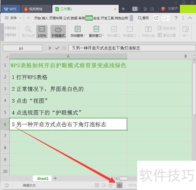This screenshot has width=196, height=190.
Task: Switch to page break preview status icon
Action: [x=104, y=185]
